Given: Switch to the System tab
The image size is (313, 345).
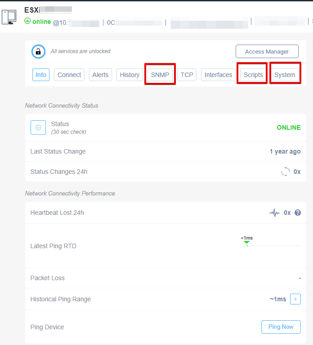Looking at the screenshot, I should [x=285, y=75].
